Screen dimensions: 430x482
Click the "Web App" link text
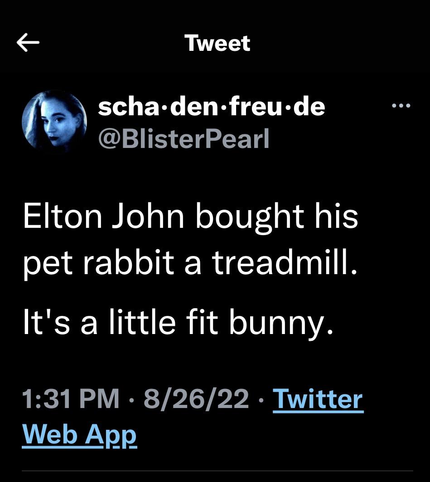pyautogui.click(x=79, y=435)
